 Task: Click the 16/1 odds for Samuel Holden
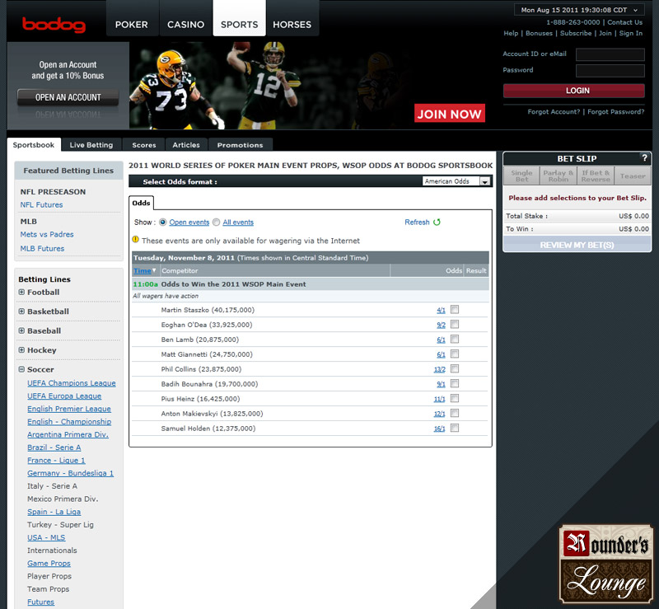439,429
